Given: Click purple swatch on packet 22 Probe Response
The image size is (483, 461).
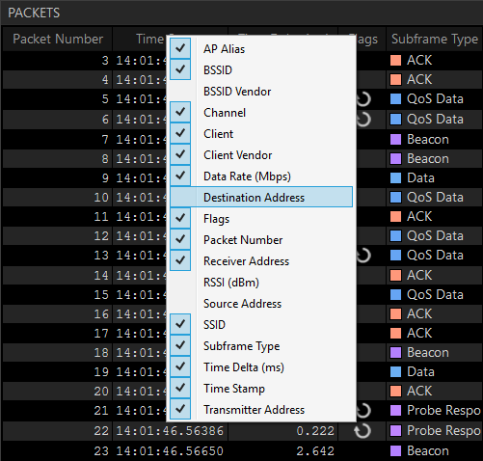Looking at the screenshot, I should (x=395, y=431).
